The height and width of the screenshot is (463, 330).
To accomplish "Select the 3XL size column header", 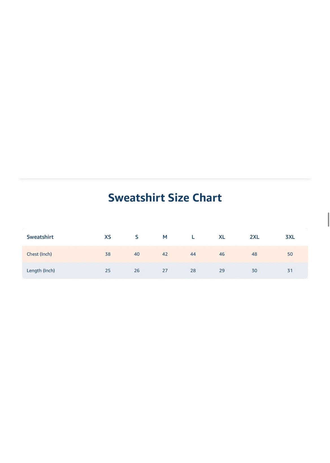I will pyautogui.click(x=290, y=237).
